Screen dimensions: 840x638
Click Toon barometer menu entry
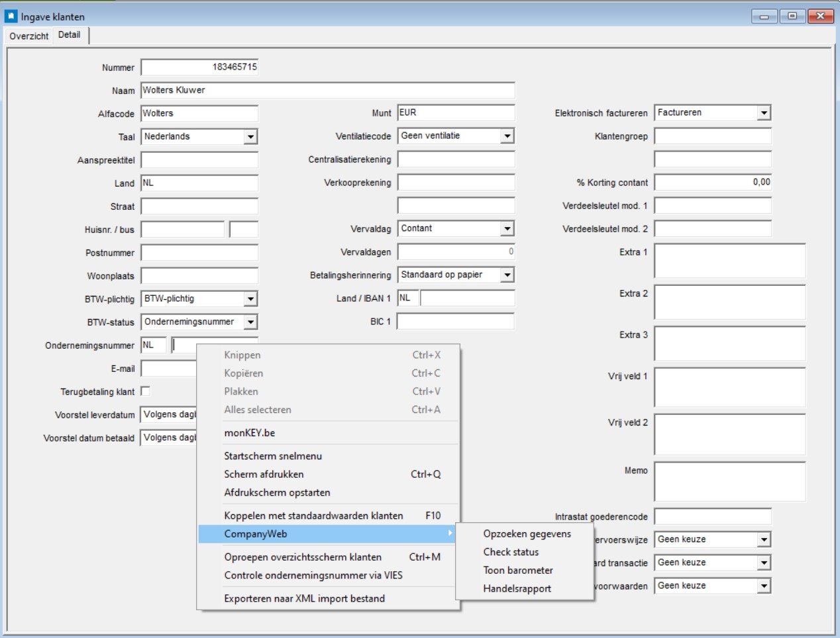point(517,570)
